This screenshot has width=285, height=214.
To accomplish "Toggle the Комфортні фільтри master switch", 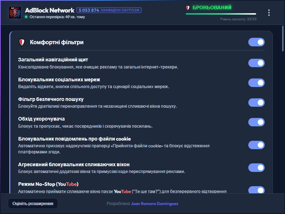I will click(256, 42).
